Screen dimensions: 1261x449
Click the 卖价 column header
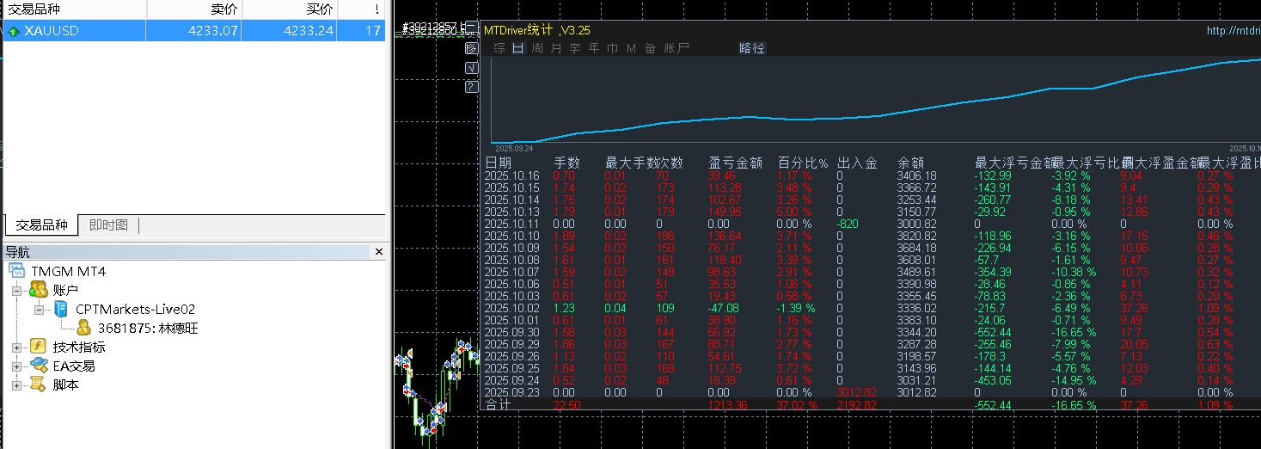click(x=194, y=9)
